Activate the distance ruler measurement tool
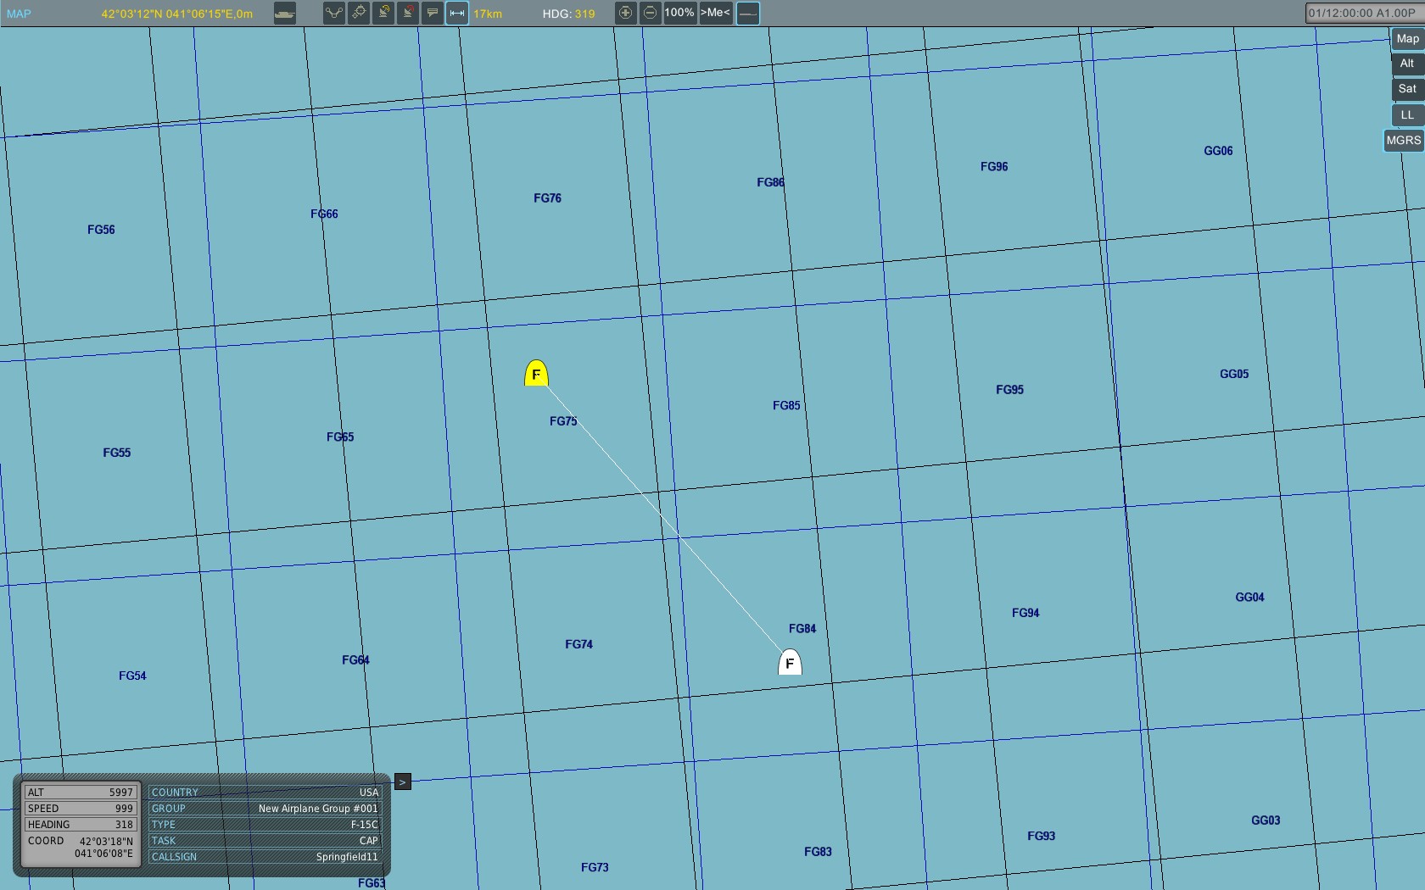The image size is (1425, 890). point(457,14)
